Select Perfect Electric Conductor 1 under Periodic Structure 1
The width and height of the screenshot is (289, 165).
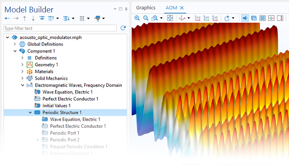[x=78, y=126]
